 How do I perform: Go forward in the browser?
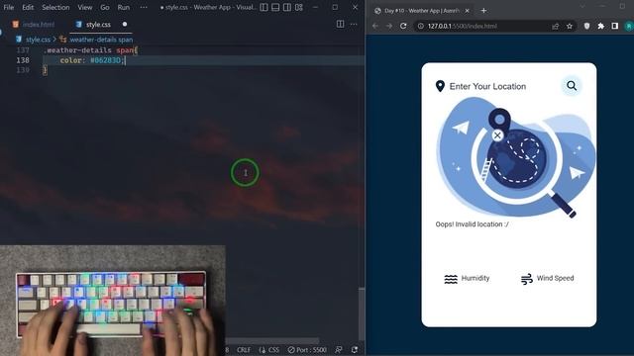[389, 26]
